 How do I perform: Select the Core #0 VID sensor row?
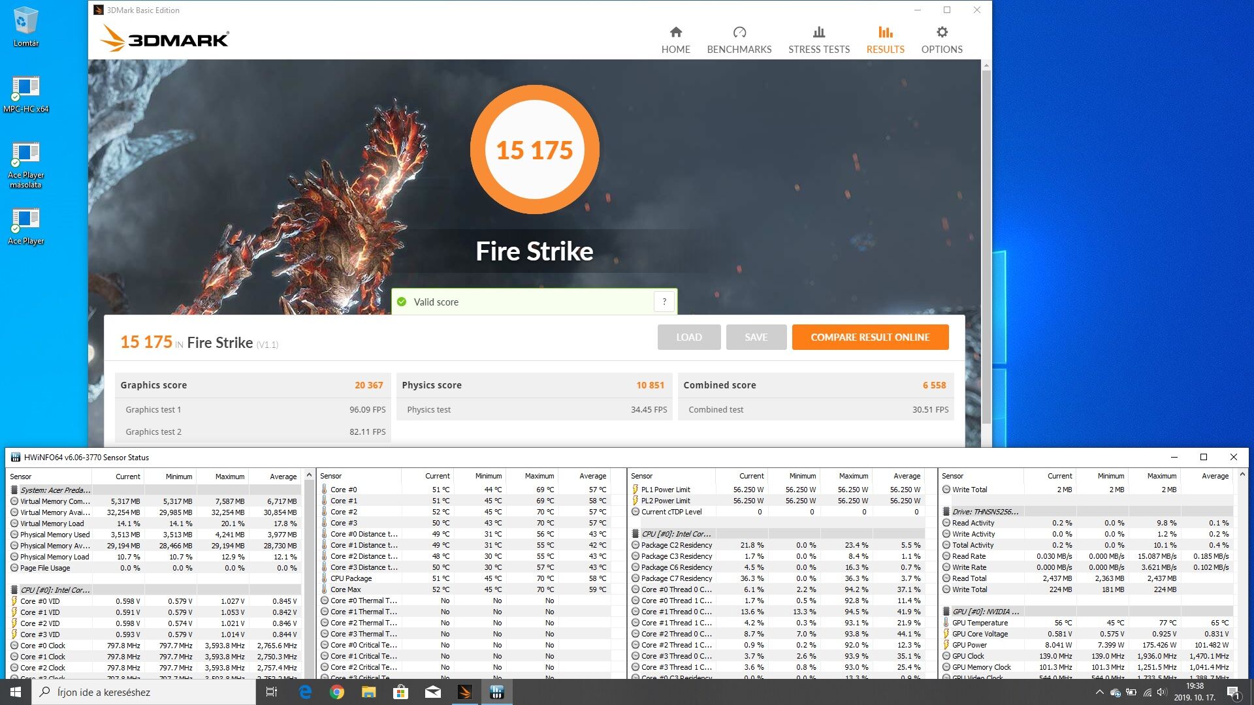click(155, 601)
